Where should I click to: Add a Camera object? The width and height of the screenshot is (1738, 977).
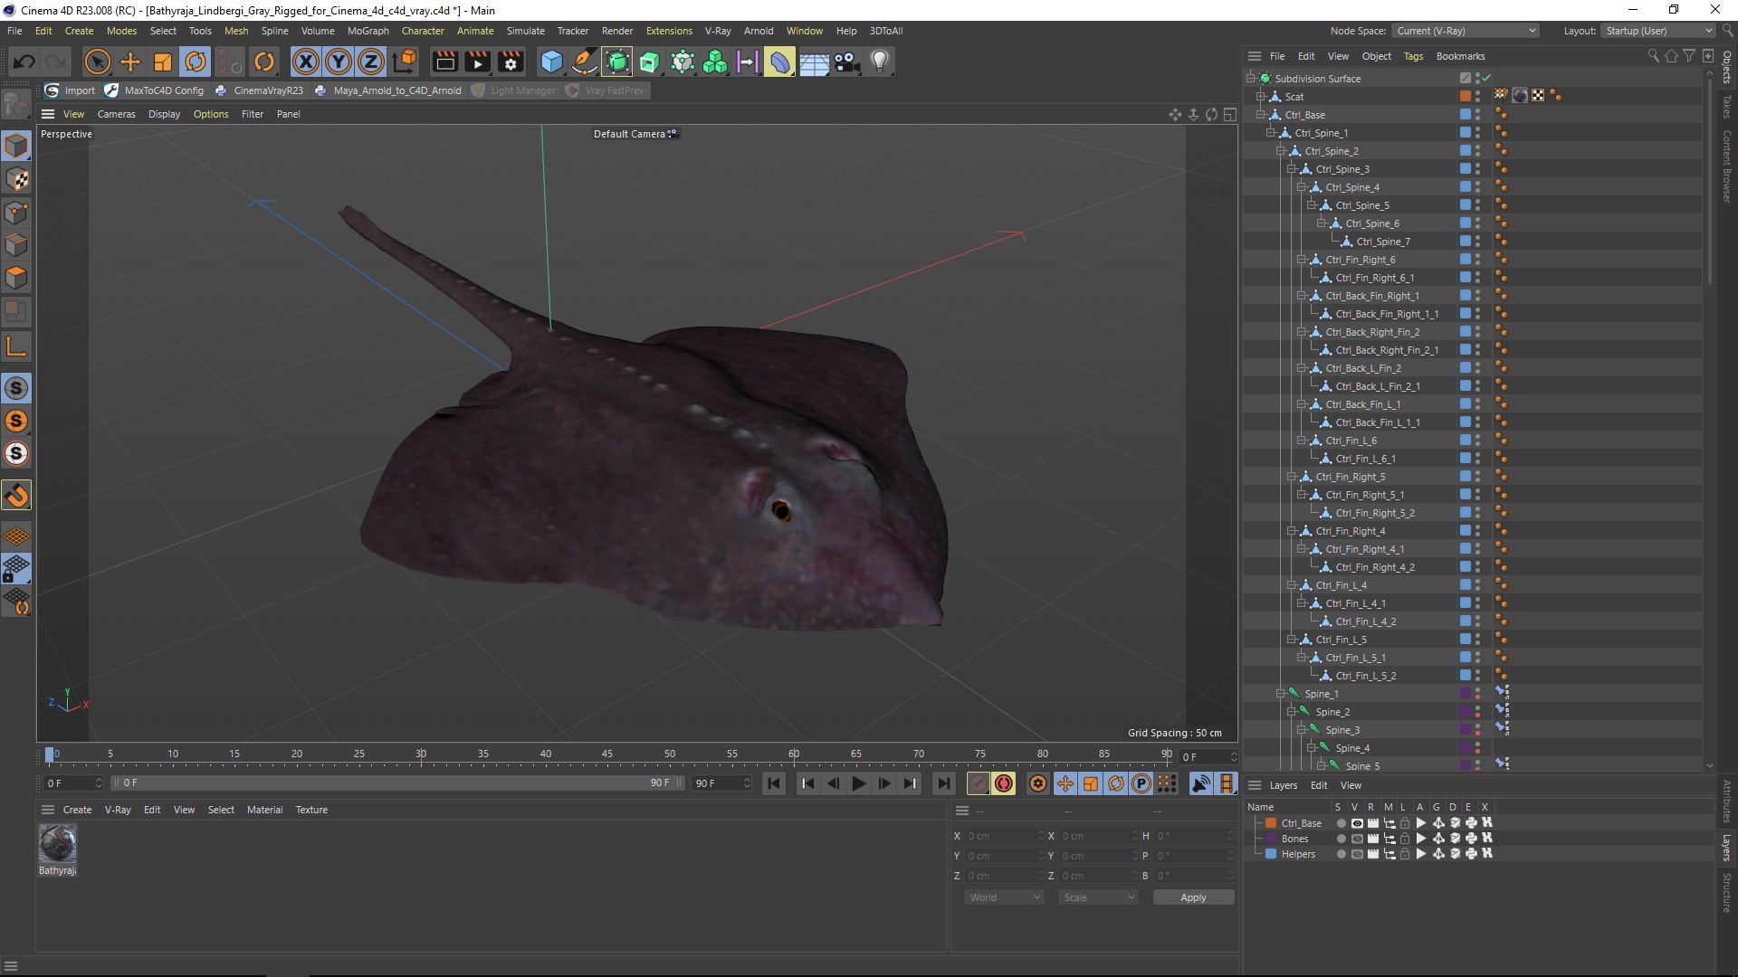[x=846, y=62]
